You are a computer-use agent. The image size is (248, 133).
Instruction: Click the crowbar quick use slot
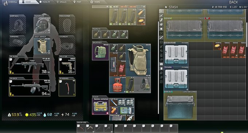[81, 128]
